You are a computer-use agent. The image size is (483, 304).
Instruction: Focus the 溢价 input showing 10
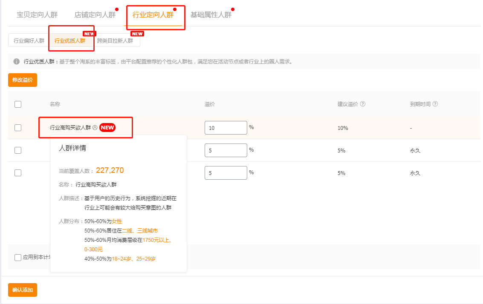click(x=226, y=128)
